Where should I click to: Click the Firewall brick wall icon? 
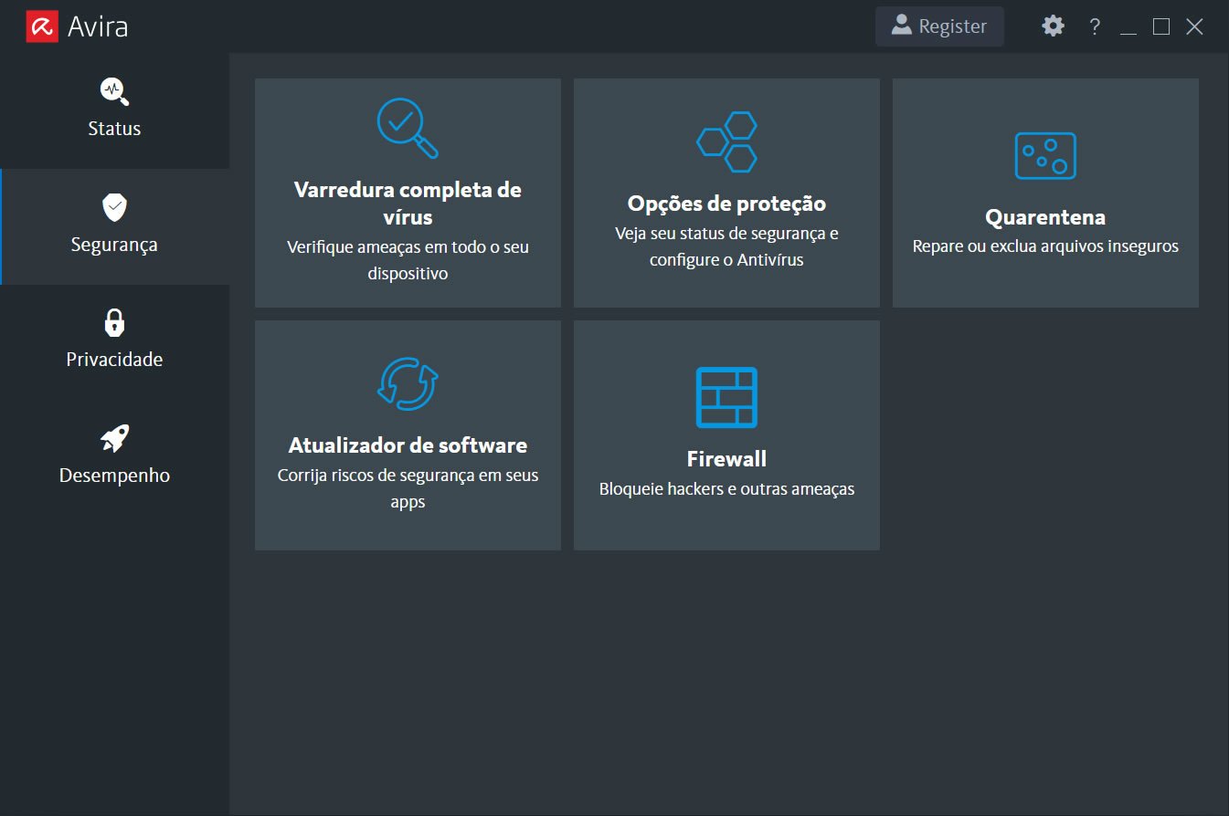(x=726, y=397)
